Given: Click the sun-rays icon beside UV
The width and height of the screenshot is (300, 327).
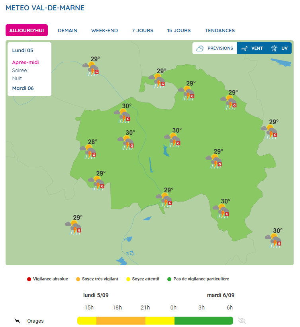Looking at the screenshot, I should pyautogui.click(x=274, y=48).
